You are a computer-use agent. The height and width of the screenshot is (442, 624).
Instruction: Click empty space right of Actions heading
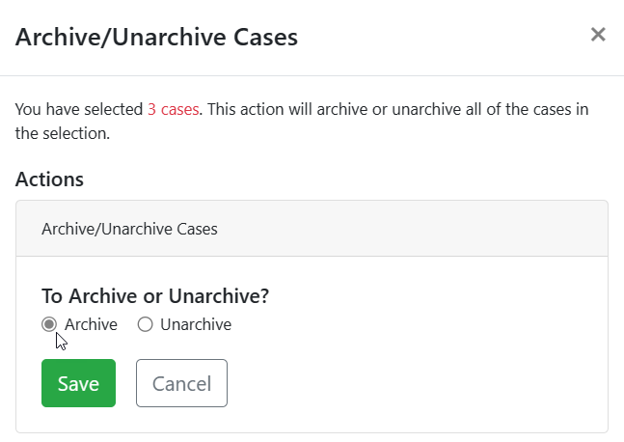point(338,179)
